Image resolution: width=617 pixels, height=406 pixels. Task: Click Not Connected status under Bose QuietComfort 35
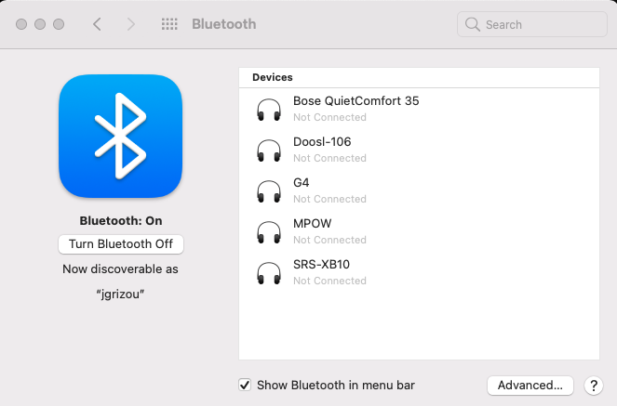click(329, 117)
